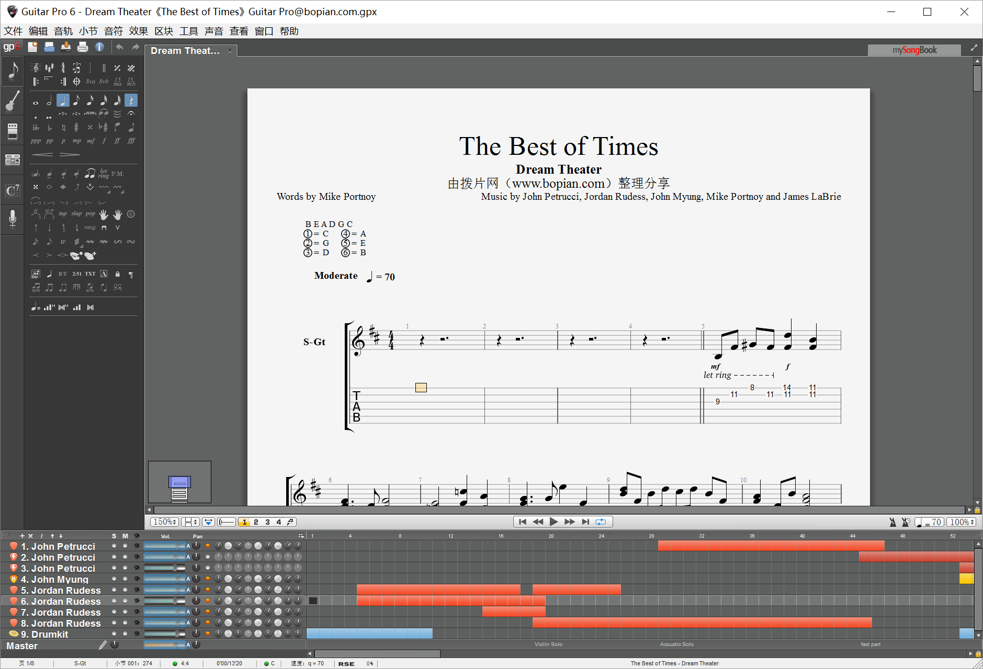983x669 pixels.
Task: Toggle visibility eye of track 9 Drumkit
Action: 137,634
